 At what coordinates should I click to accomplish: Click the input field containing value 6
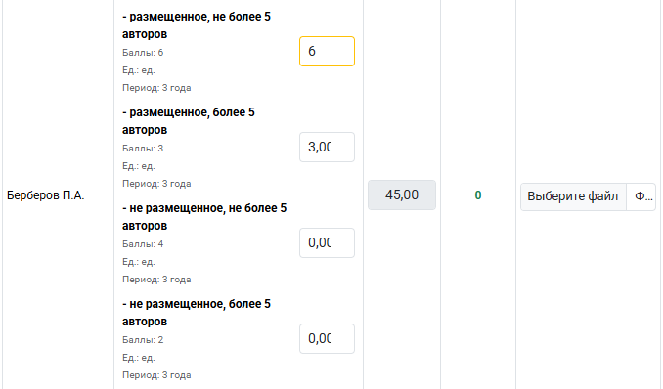click(x=327, y=51)
